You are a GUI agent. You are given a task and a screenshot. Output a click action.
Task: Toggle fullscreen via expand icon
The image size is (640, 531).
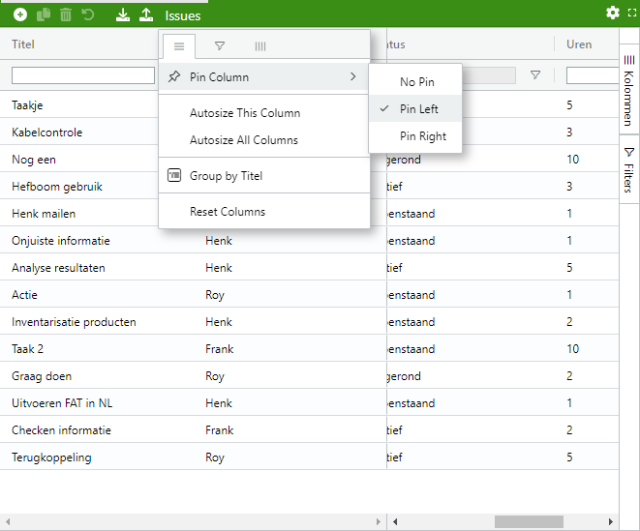(632, 13)
